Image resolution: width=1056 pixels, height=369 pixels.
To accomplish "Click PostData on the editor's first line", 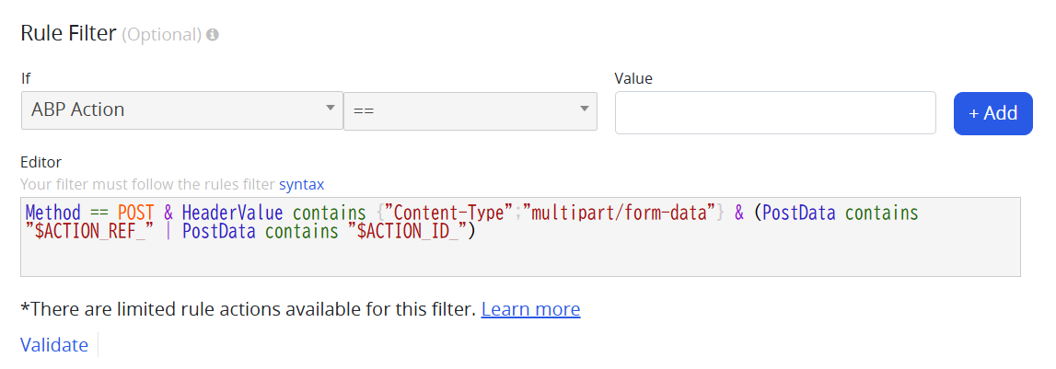I will [x=799, y=213].
